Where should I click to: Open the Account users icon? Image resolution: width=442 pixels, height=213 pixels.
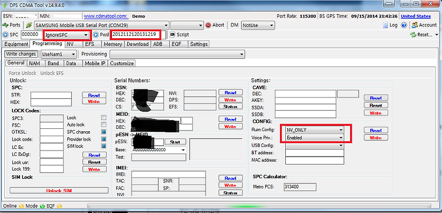[415, 25]
